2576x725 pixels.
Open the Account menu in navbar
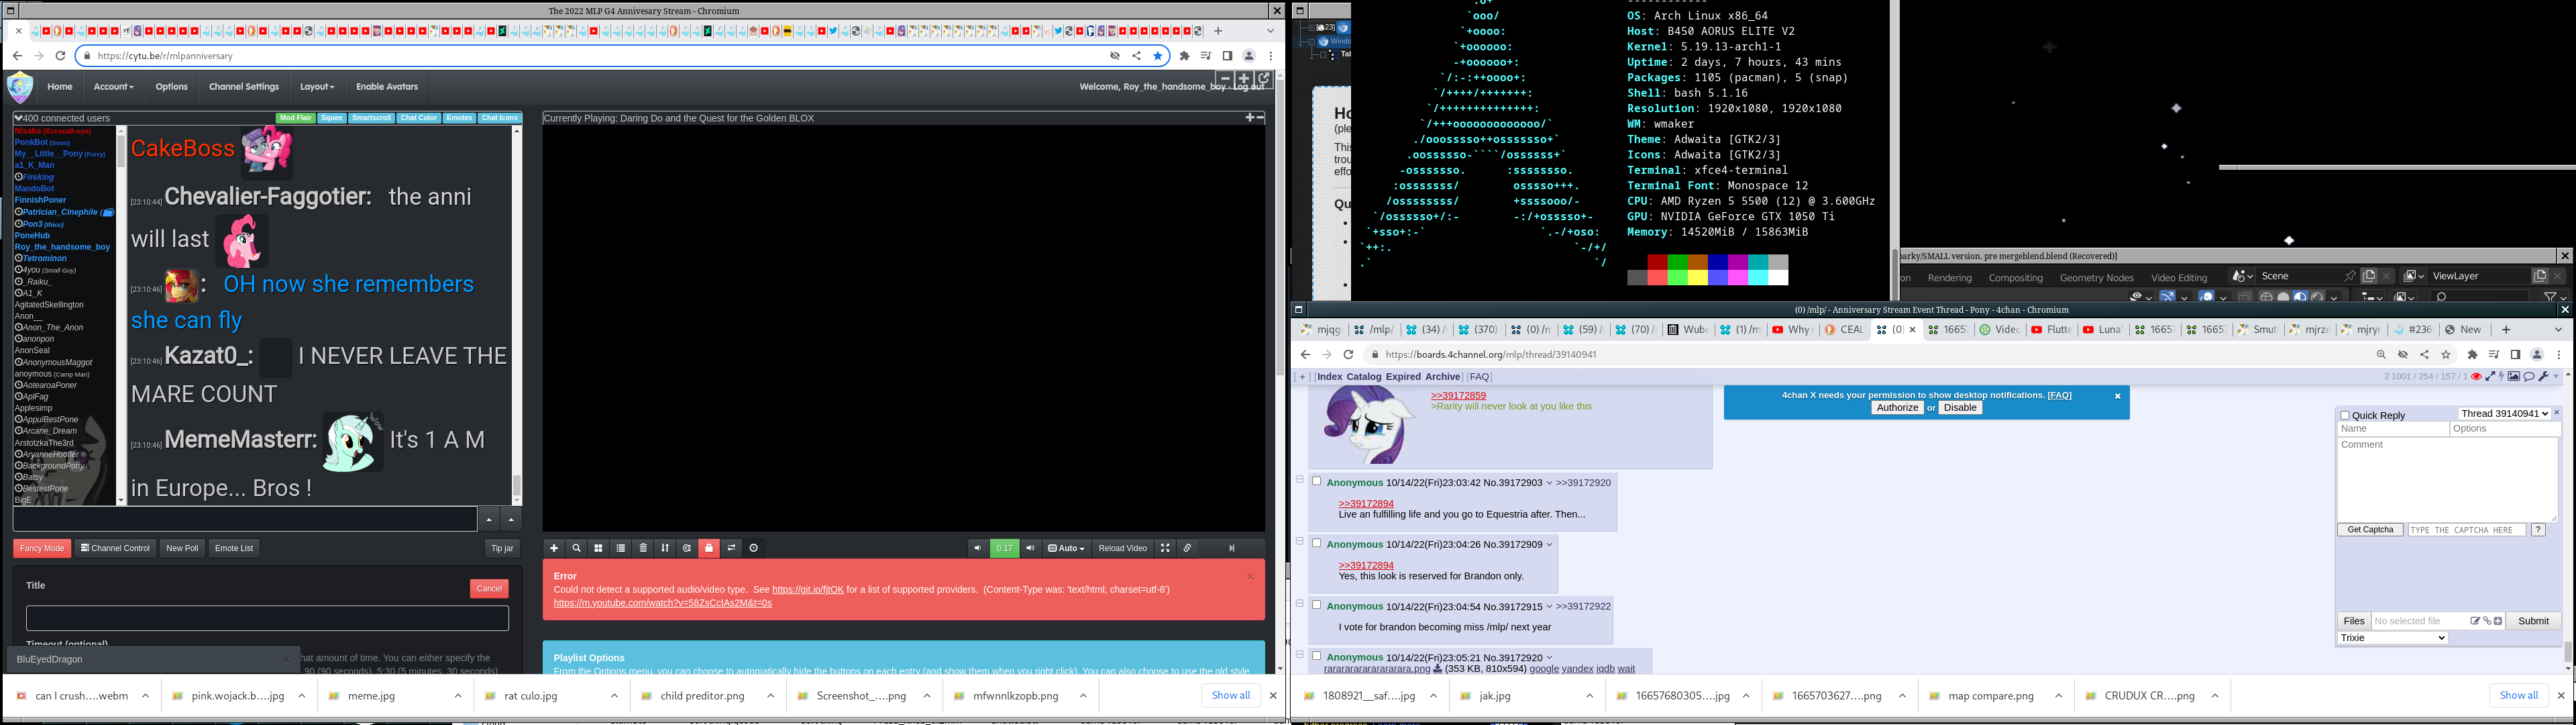(113, 87)
